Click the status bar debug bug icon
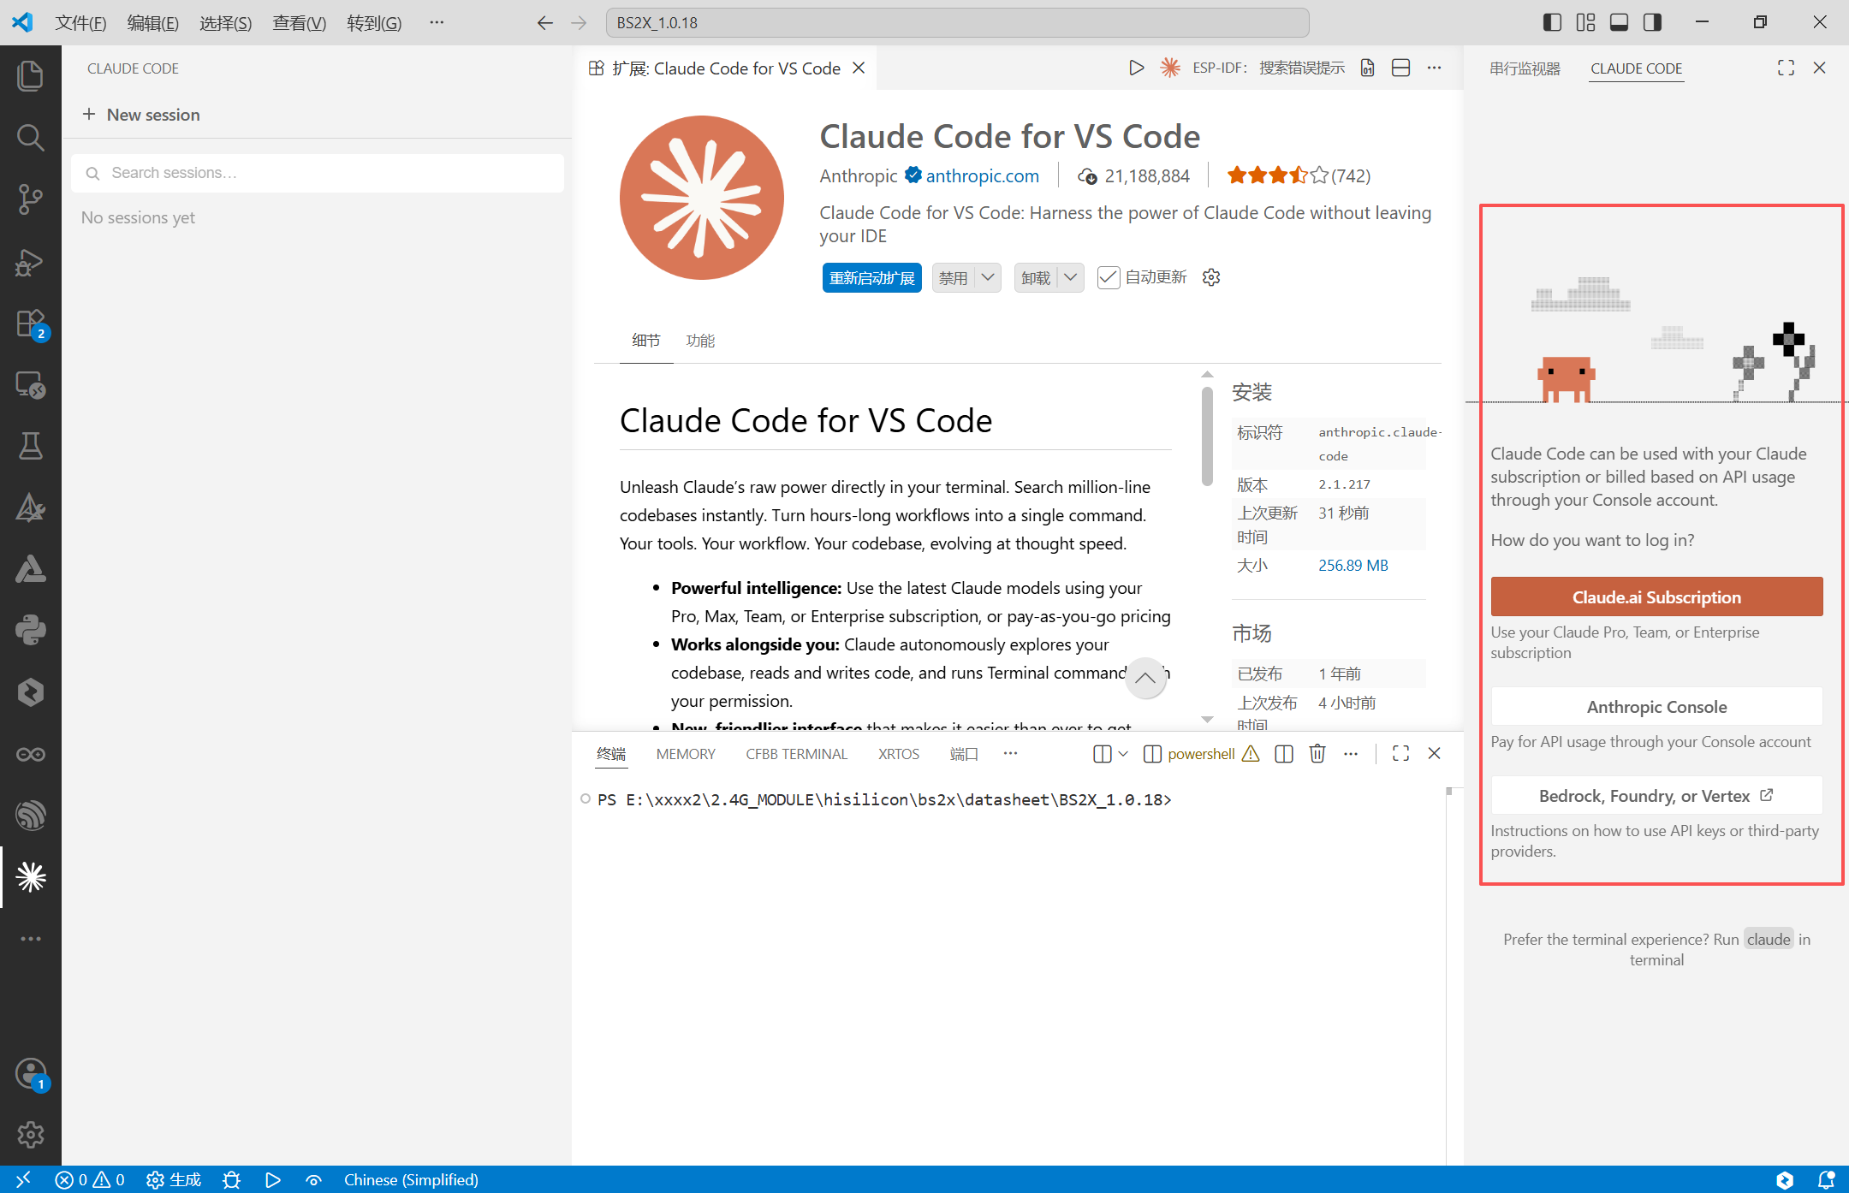This screenshot has height=1193, width=1849. pyautogui.click(x=231, y=1180)
